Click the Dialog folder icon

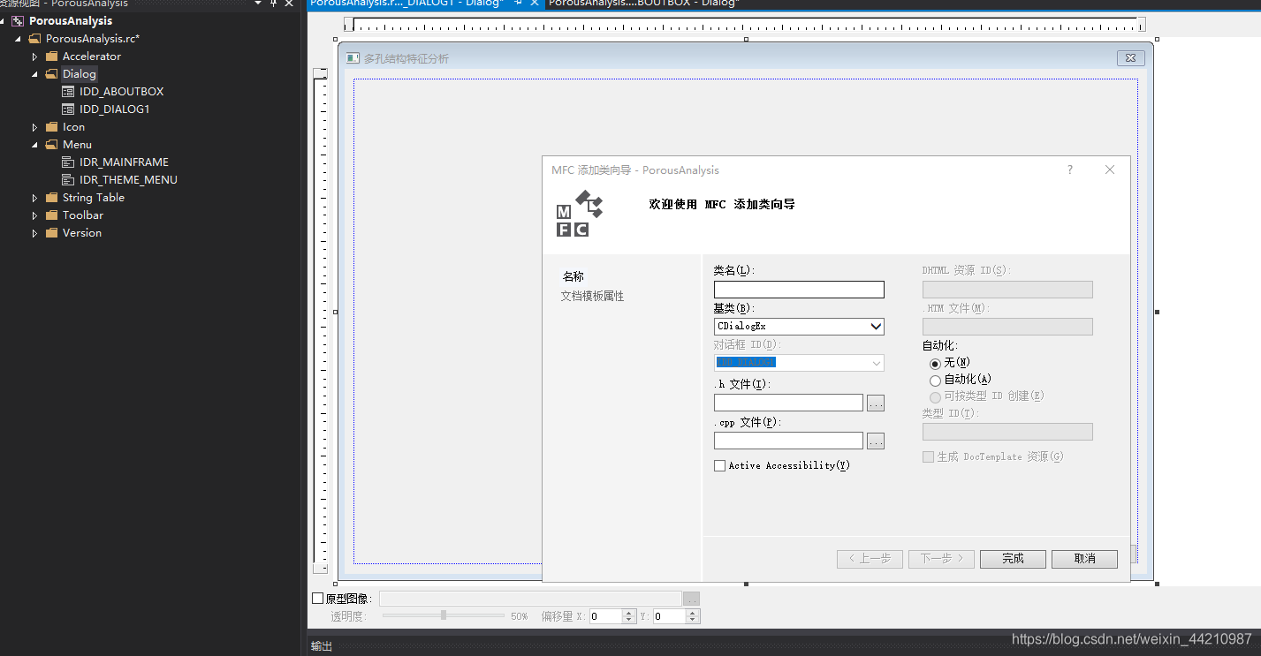point(51,73)
